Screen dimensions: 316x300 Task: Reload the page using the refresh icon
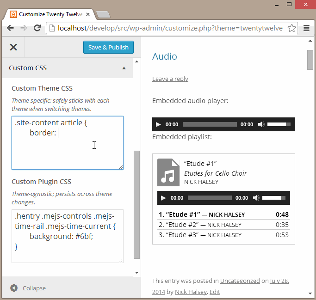tap(37, 28)
